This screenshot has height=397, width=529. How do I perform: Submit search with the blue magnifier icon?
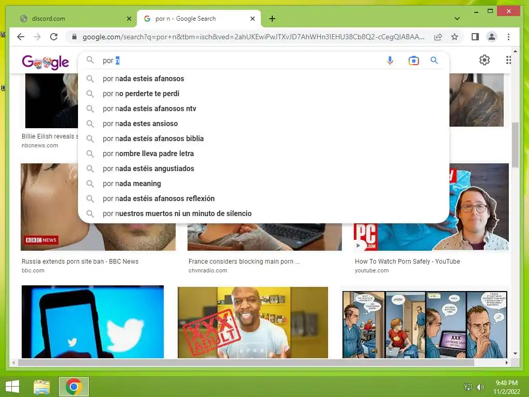[x=434, y=60]
